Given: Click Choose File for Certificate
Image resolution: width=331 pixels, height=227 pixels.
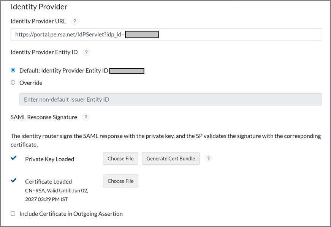Looking at the screenshot, I should [x=120, y=181].
